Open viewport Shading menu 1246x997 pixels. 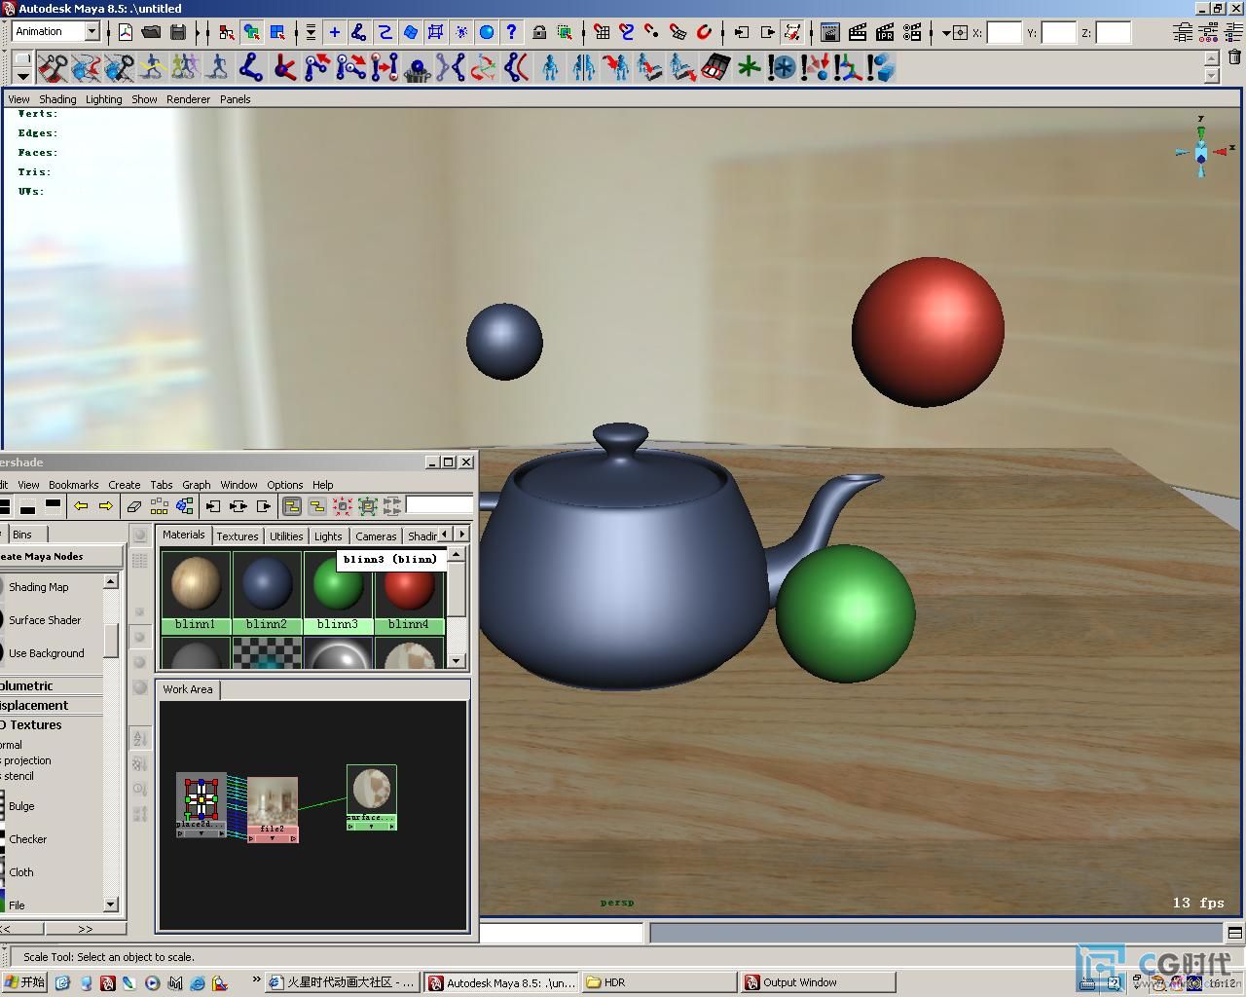57,99
